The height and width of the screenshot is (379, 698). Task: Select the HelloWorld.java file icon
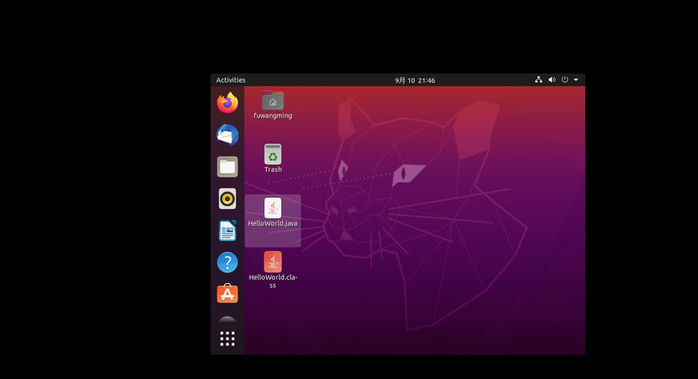pos(273,208)
